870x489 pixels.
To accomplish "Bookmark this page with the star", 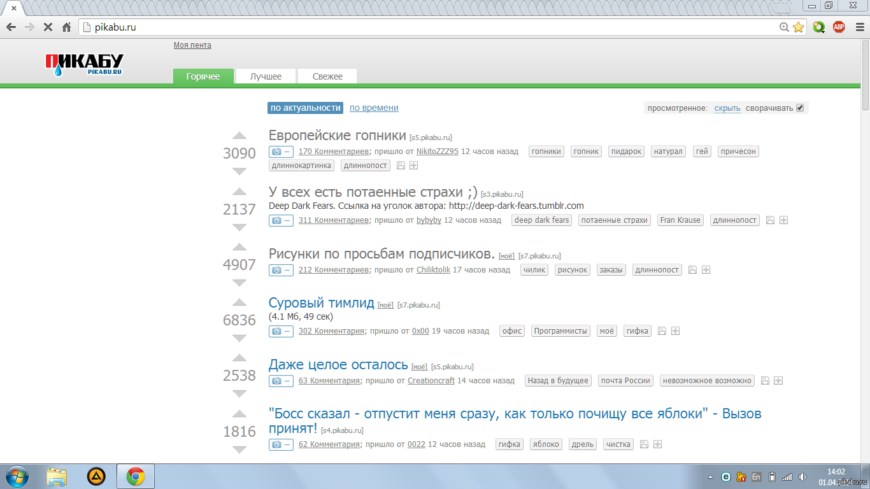I will (x=798, y=27).
